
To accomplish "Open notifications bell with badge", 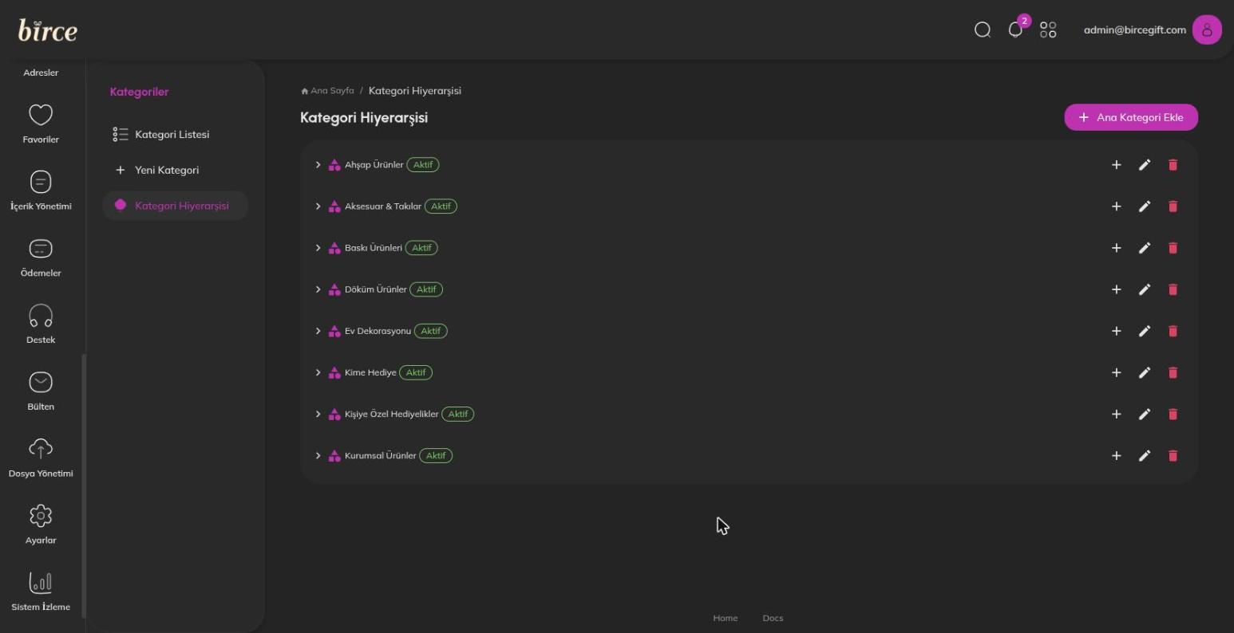I will click(x=1016, y=29).
